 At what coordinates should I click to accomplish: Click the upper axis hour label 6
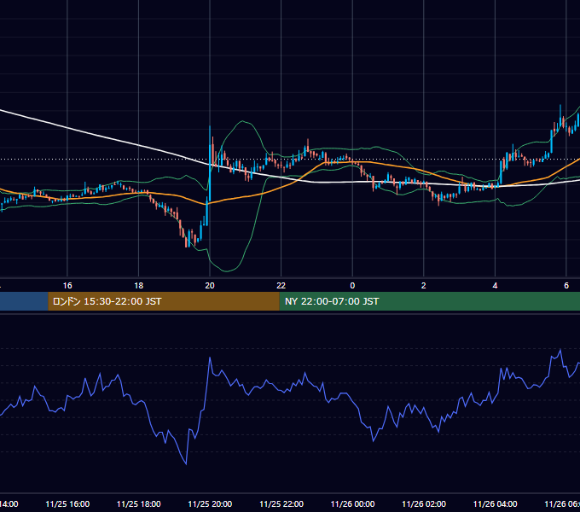point(566,286)
